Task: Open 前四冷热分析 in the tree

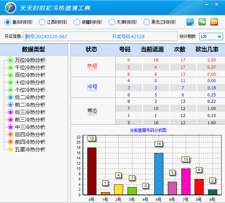Action: coord(30,142)
